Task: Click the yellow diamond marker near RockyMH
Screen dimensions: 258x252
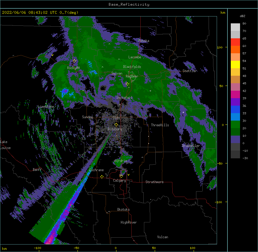Action: [75, 61]
